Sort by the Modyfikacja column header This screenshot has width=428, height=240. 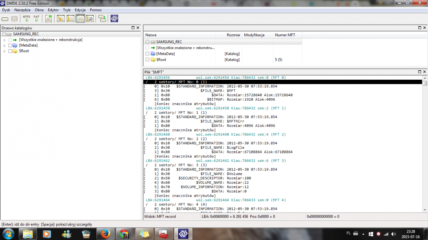258,35
